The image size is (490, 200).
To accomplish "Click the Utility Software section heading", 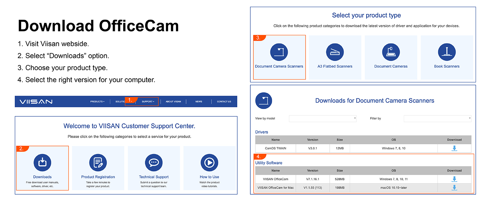I will tap(268, 163).
